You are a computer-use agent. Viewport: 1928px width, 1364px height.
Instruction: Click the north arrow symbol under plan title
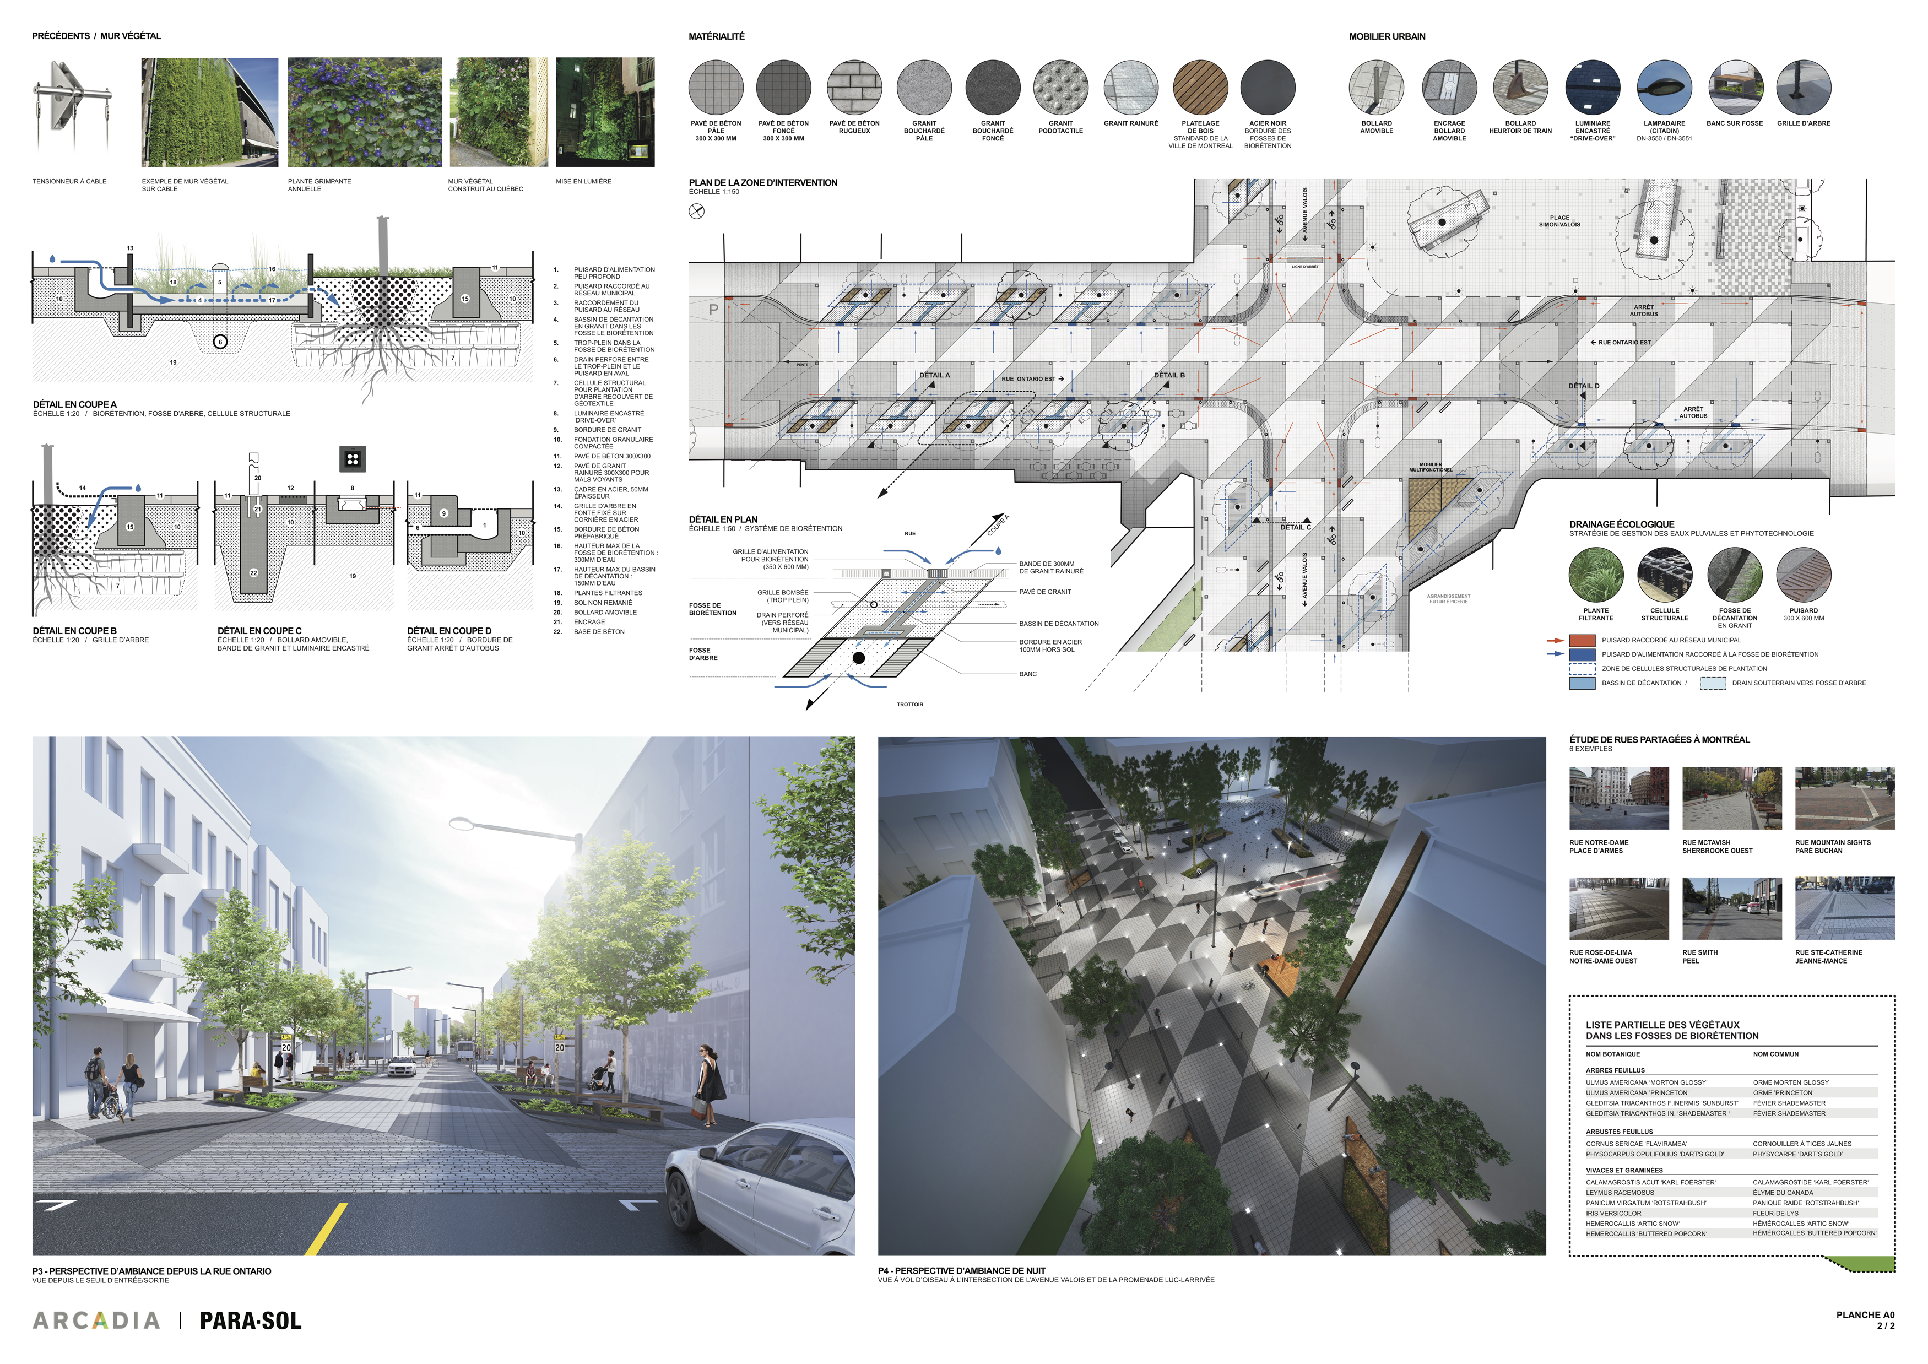(696, 211)
